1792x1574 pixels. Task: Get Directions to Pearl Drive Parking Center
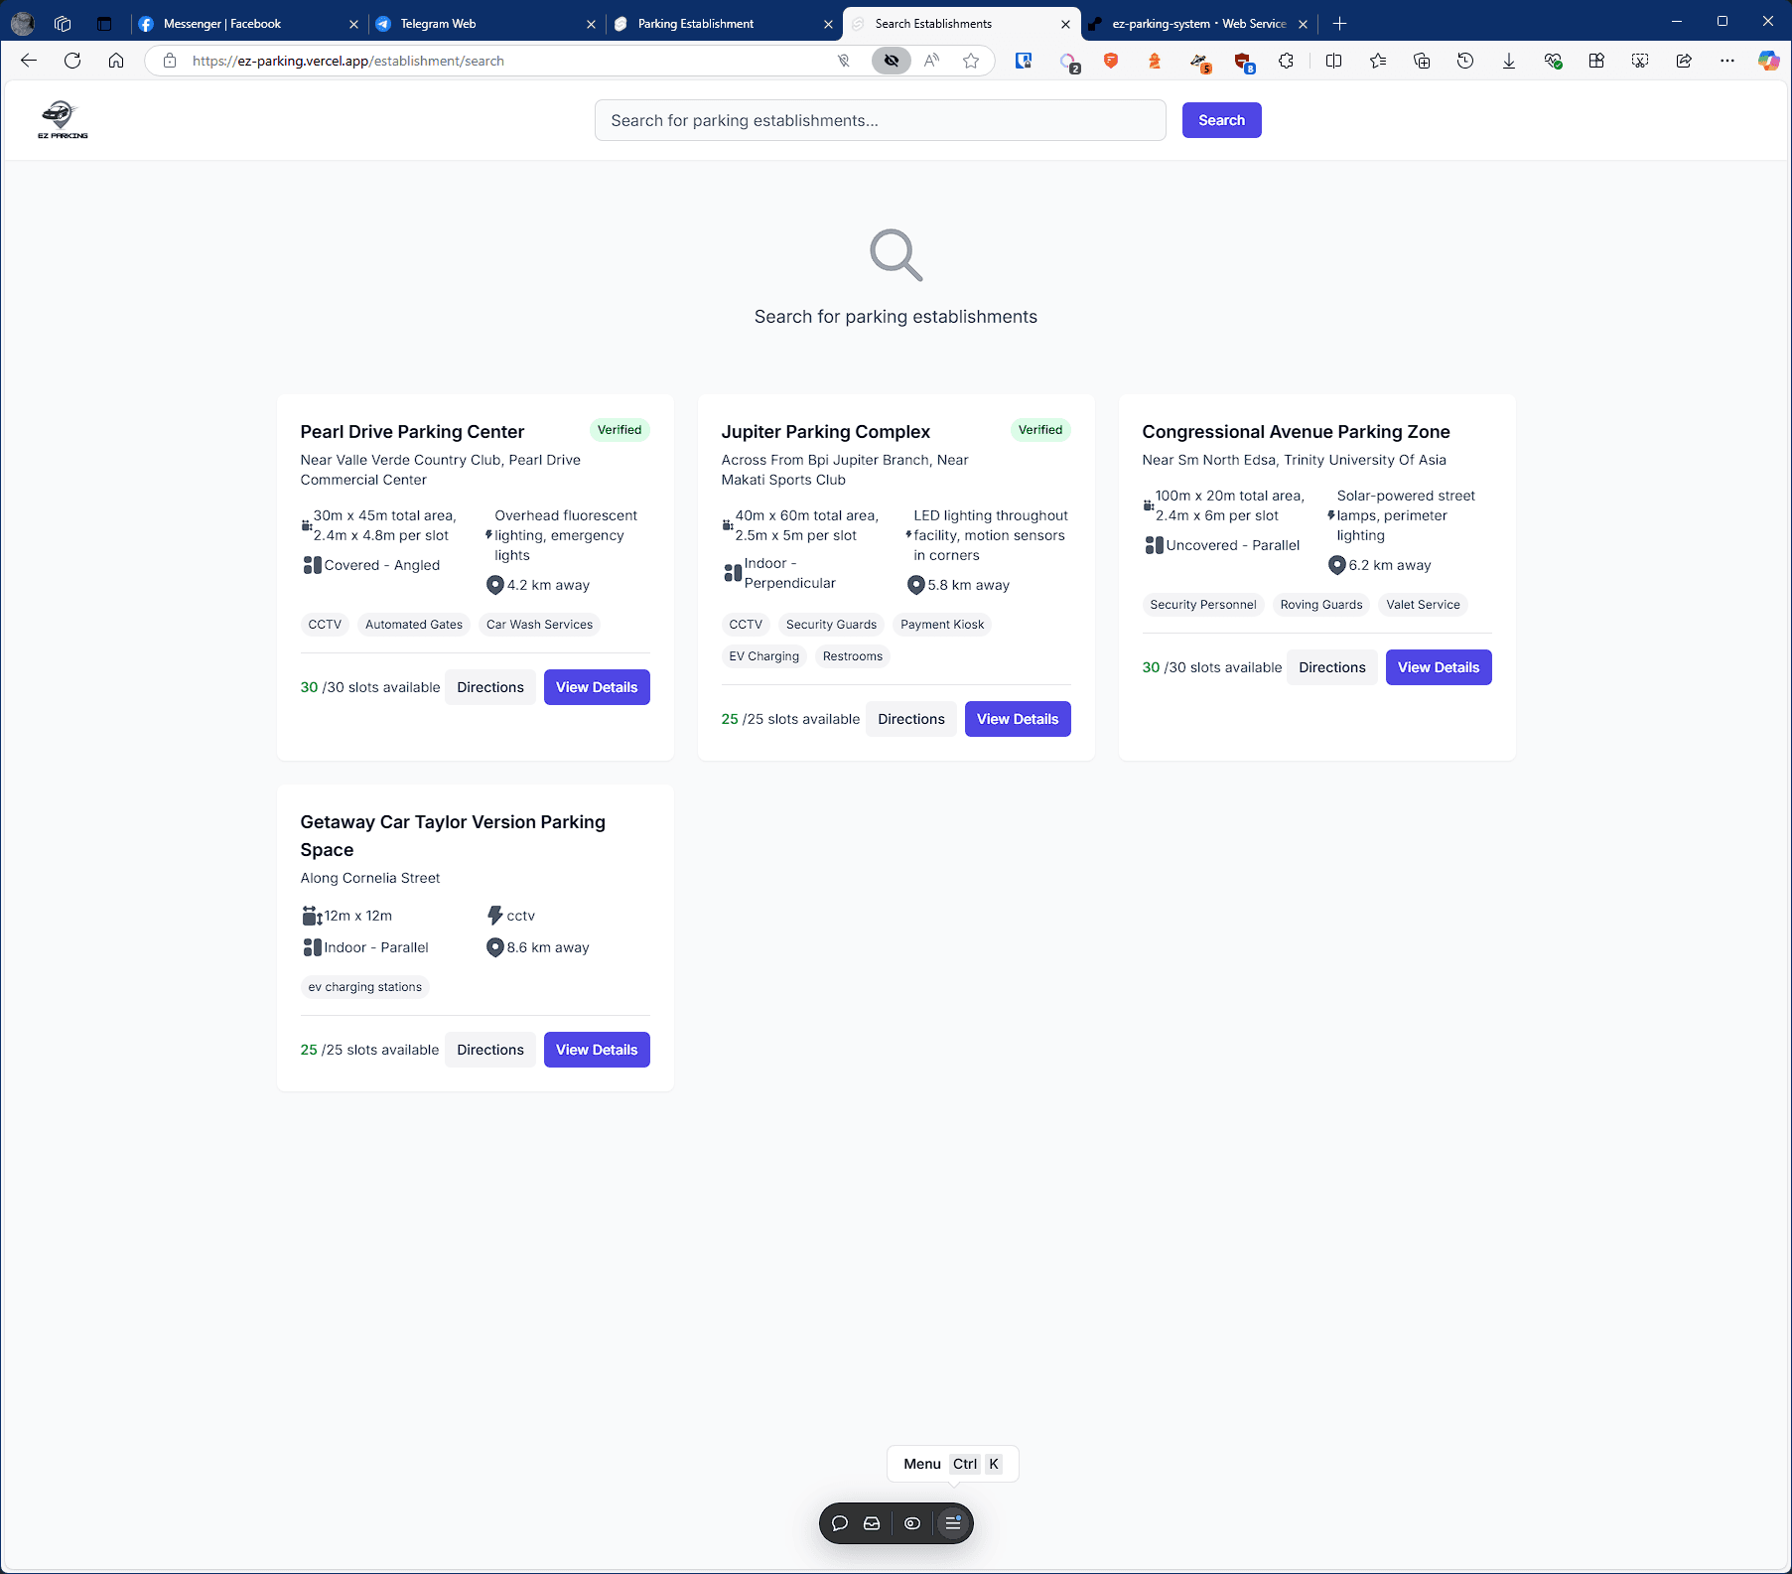click(489, 687)
